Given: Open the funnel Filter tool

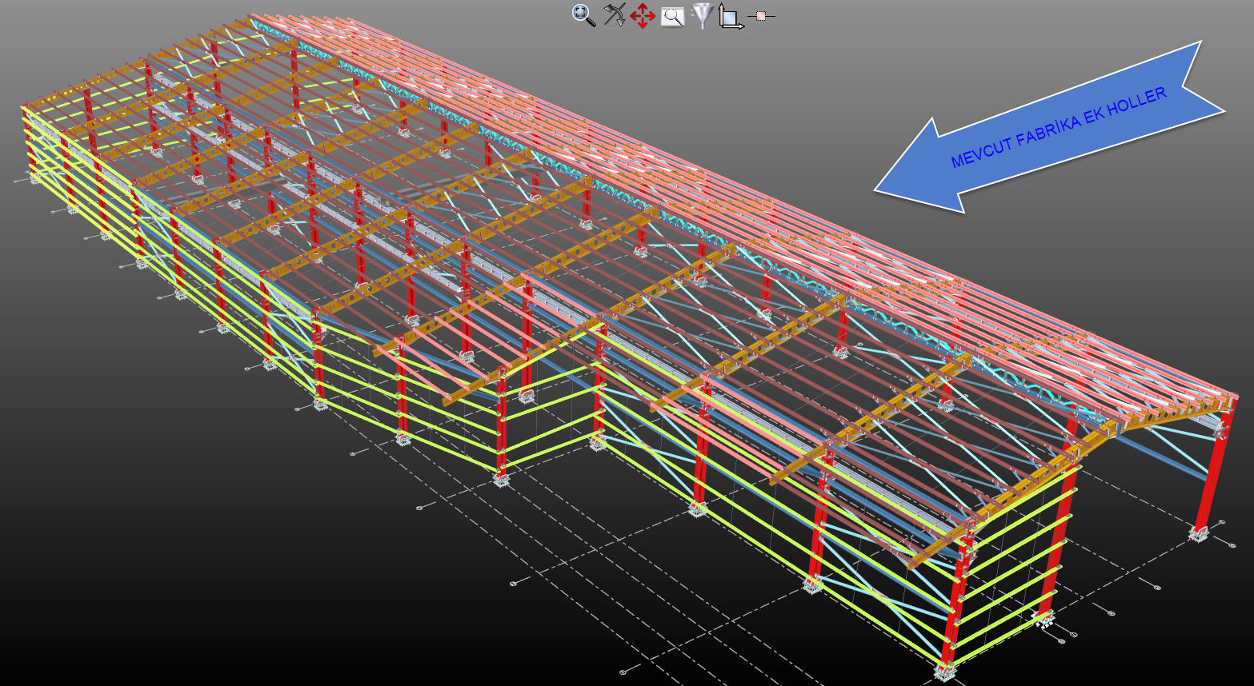Looking at the screenshot, I should (x=702, y=15).
